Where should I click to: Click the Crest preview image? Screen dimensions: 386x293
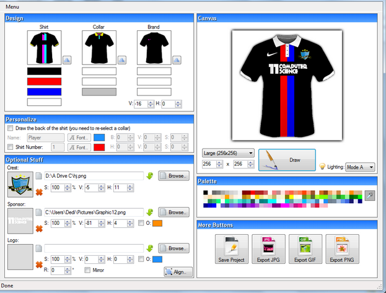click(x=20, y=185)
